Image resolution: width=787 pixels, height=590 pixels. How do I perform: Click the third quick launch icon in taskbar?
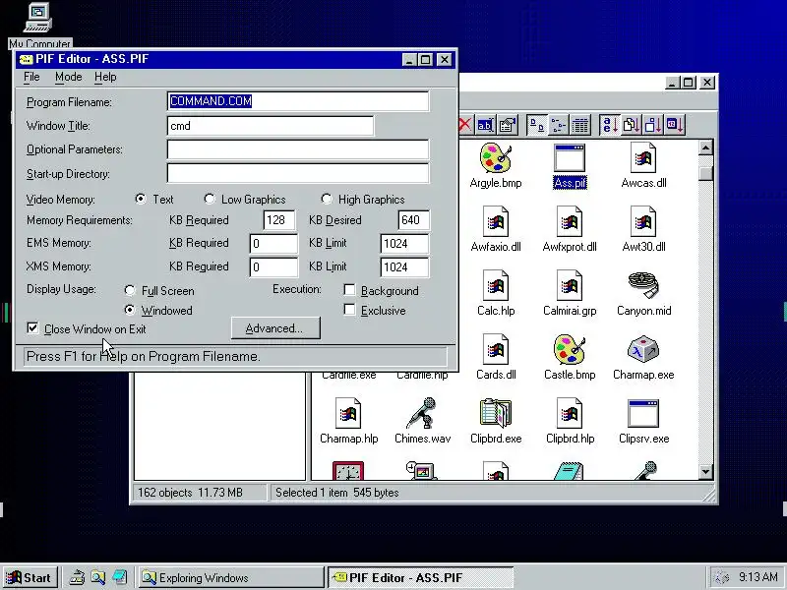pyautogui.click(x=119, y=578)
